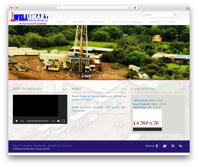198x167 pixels.
Task: Select the last slideshow dot
Action: [113, 76]
